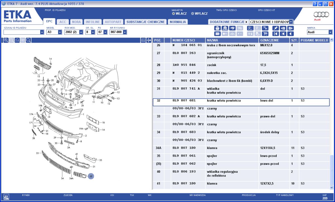Open the Model dropdown showing A3
Screen dimensions: 335x202
(x=60, y=32)
